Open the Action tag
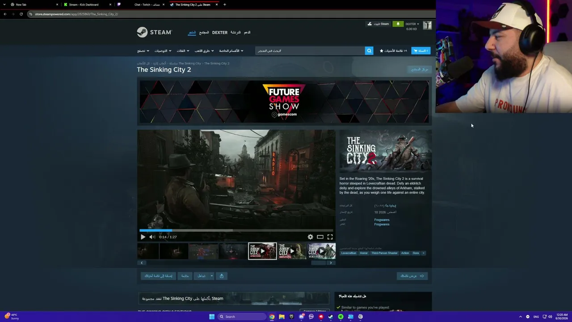Image resolution: width=572 pixels, height=322 pixels. tap(405, 253)
